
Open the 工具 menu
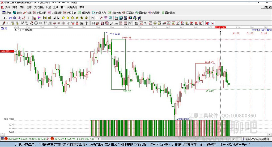(56, 7)
